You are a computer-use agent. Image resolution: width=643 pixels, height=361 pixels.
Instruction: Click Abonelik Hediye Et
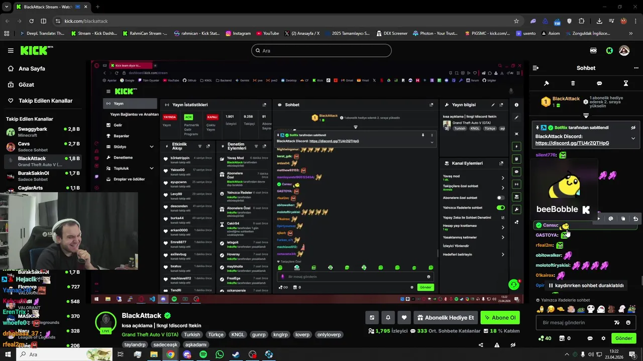coord(446,317)
